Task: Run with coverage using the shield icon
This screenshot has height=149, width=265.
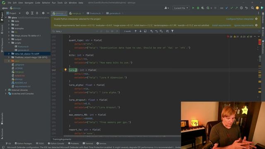Action: pyautogui.click(x=202, y=8)
